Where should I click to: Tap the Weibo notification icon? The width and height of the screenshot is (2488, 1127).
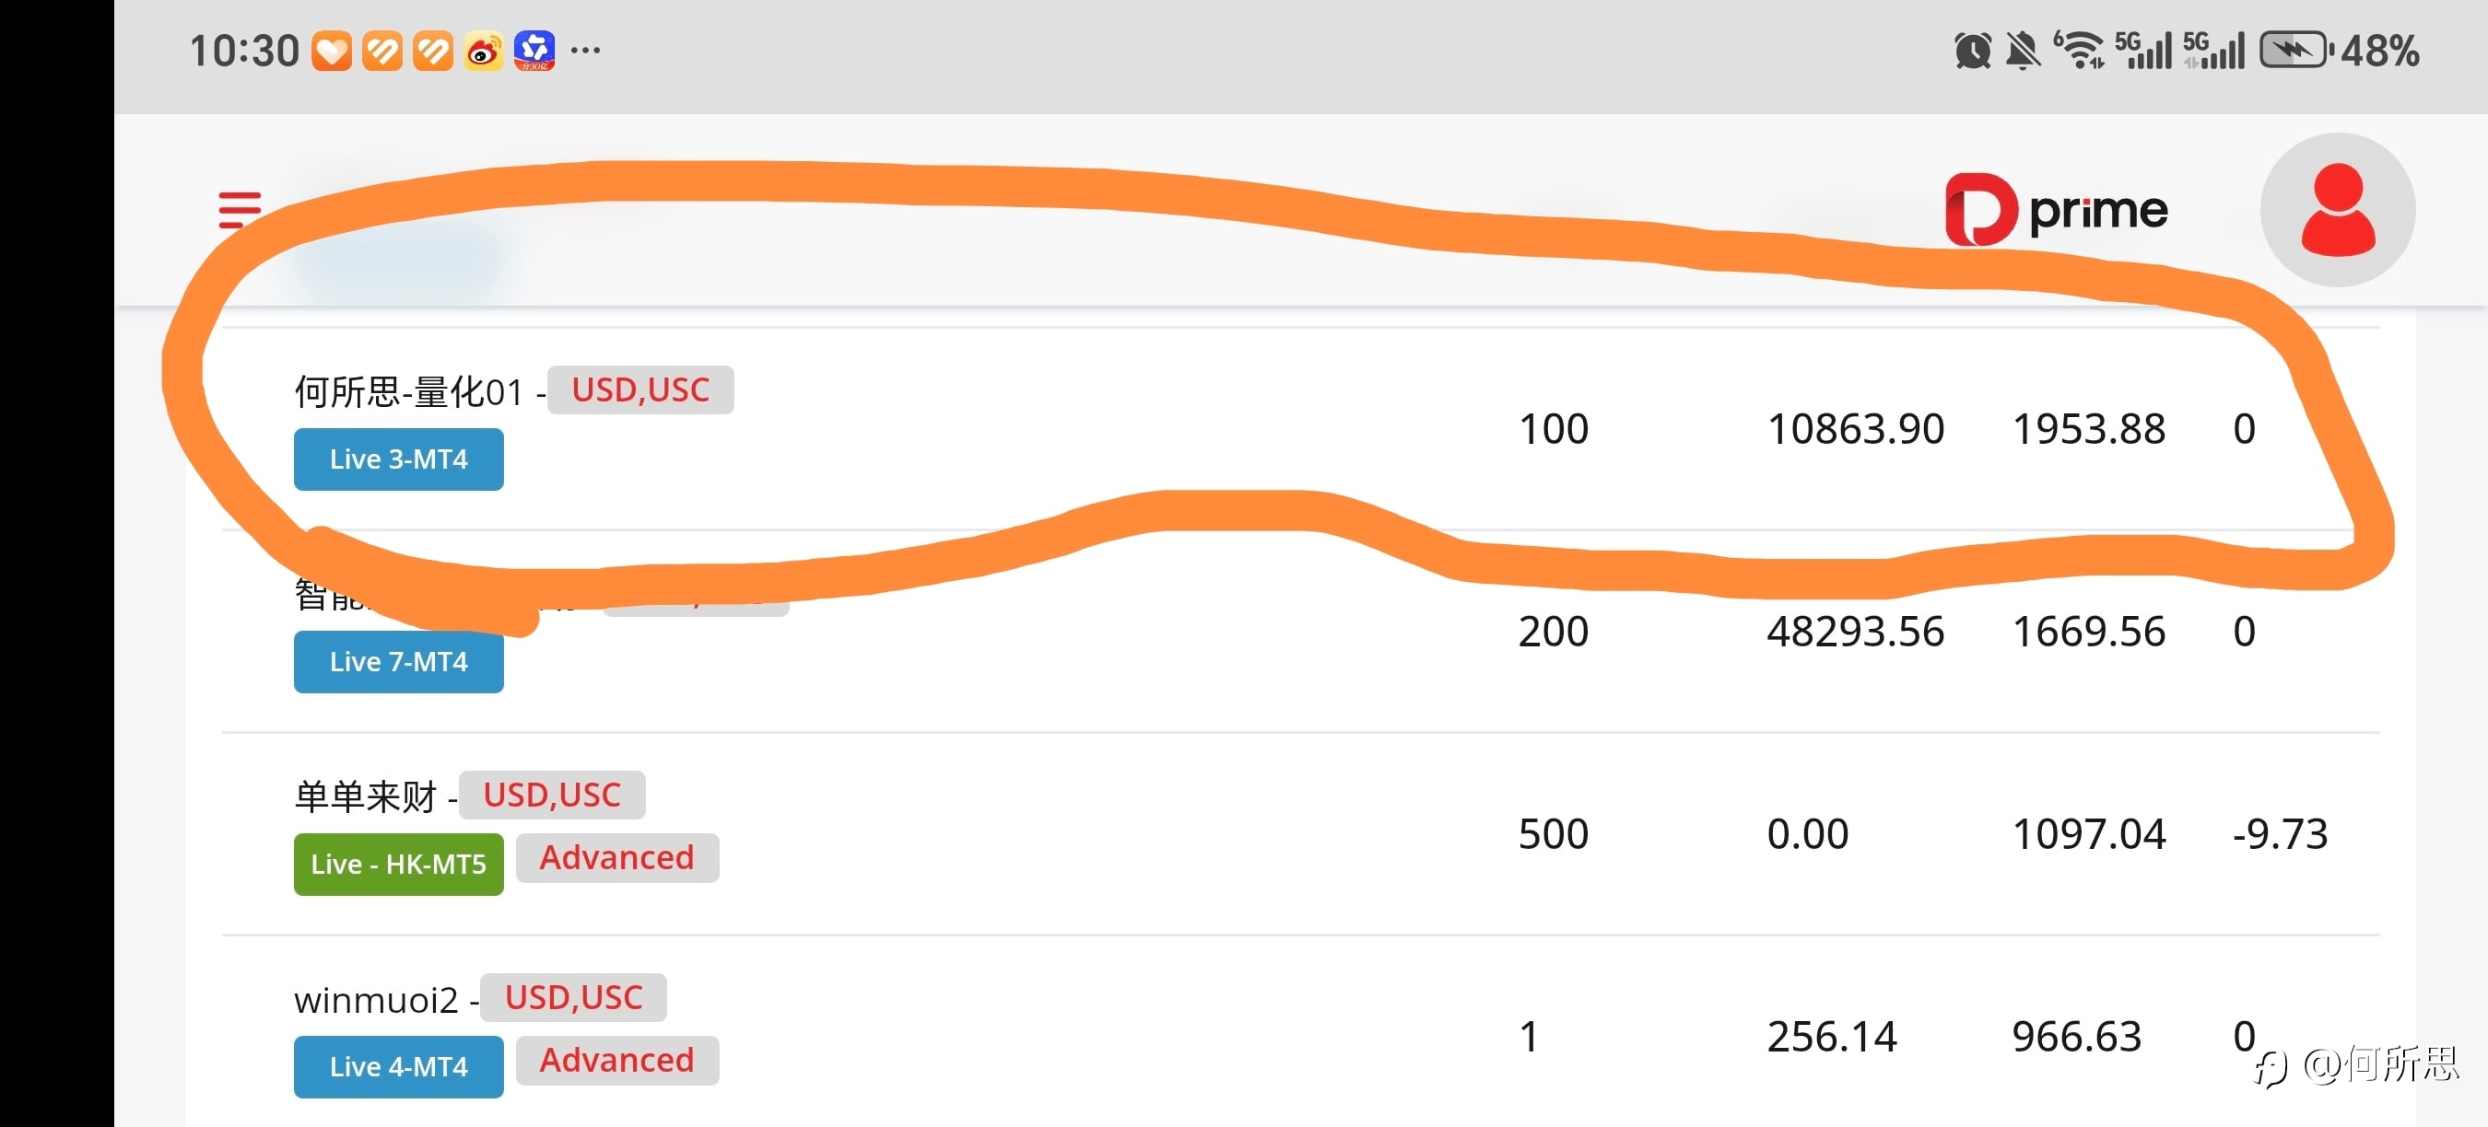tap(483, 52)
